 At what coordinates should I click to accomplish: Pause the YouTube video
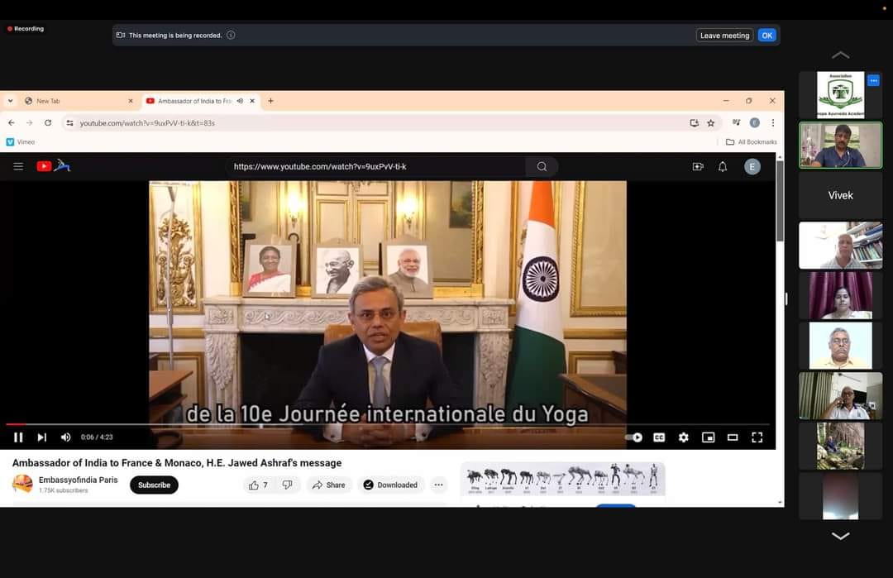18,437
